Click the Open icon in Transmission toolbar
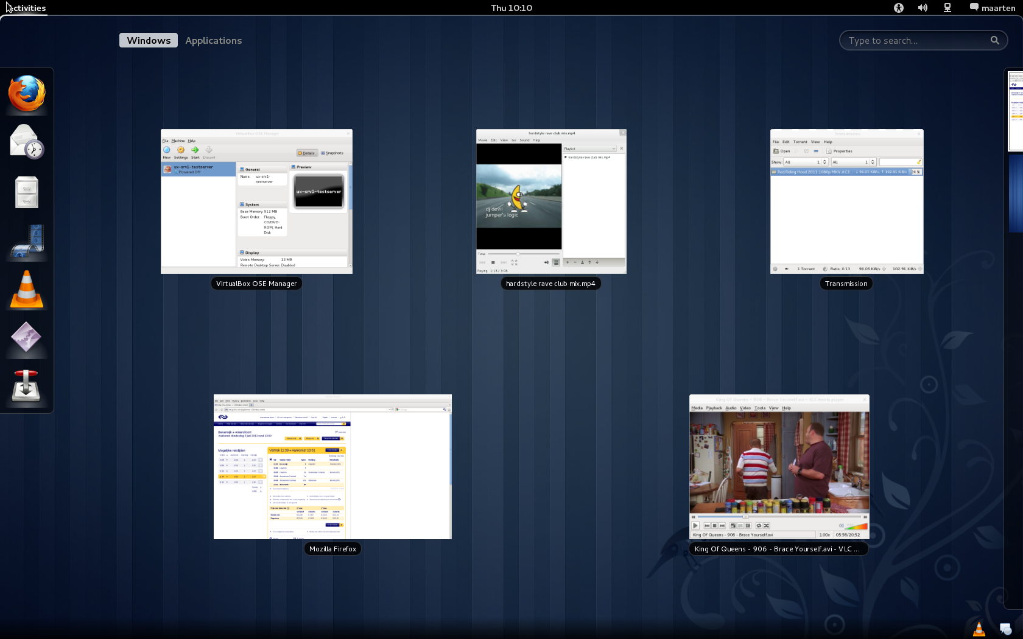This screenshot has height=639, width=1023. click(781, 151)
